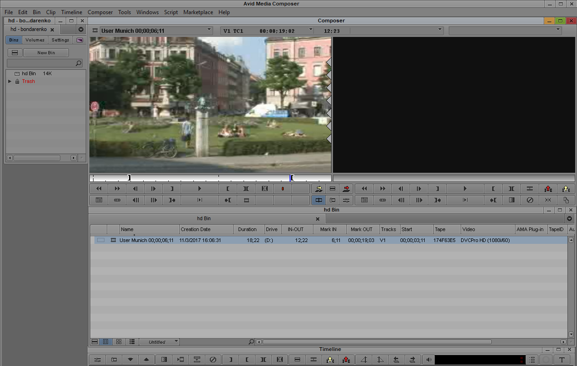Click Rewind in the source monitor
577x366 pixels.
click(x=99, y=189)
